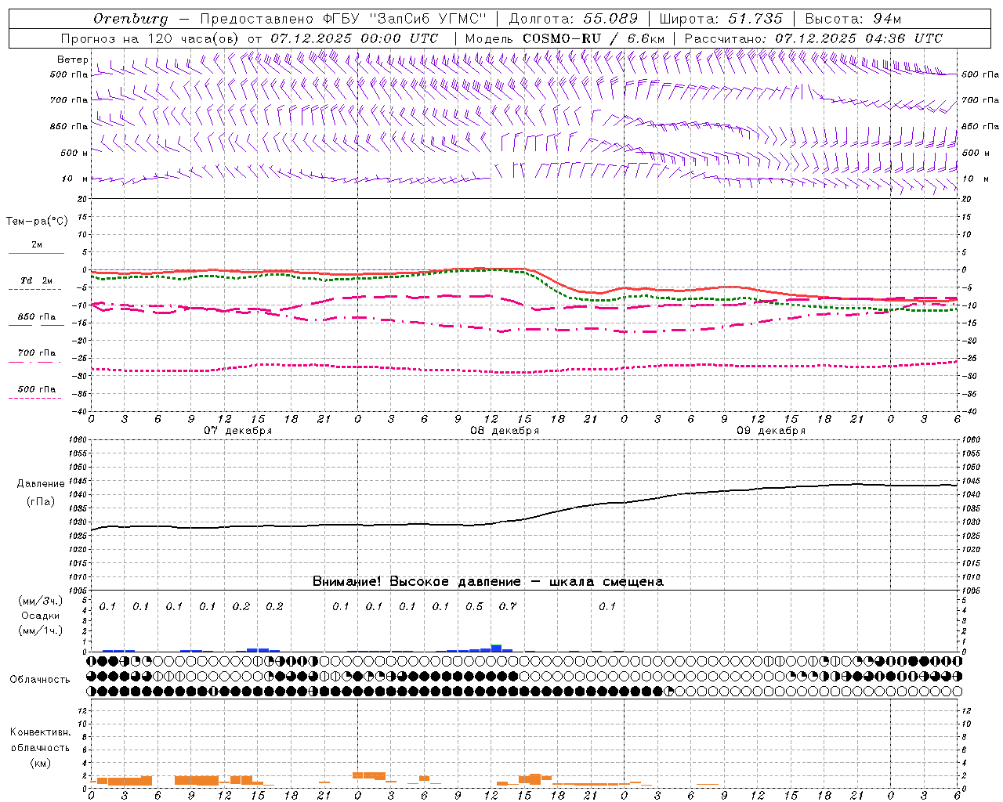The height and width of the screenshot is (802, 1003).
Task: Click the Orenburg station title
Action: point(130,19)
